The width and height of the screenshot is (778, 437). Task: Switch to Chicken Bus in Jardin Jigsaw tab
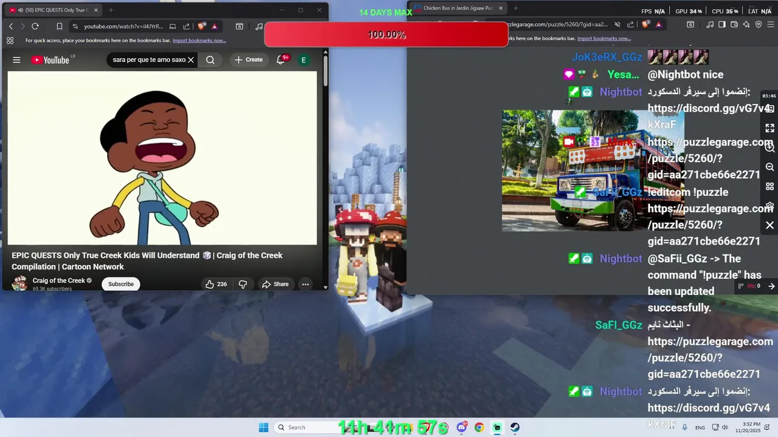pyautogui.click(x=458, y=8)
